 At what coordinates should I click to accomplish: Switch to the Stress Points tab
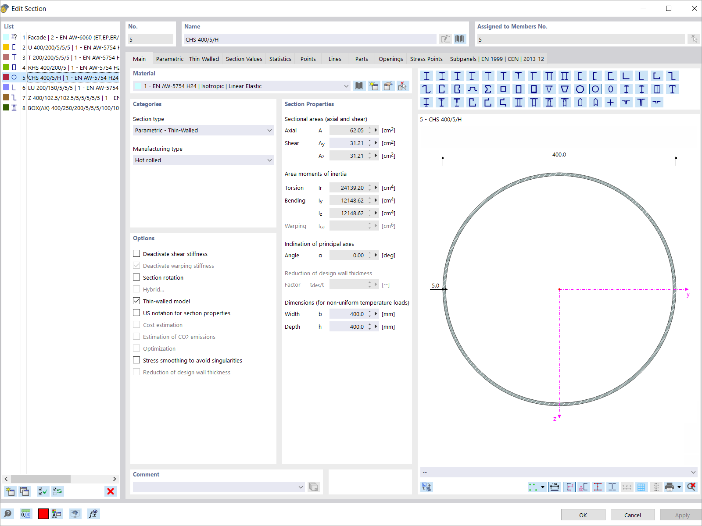(x=426, y=59)
